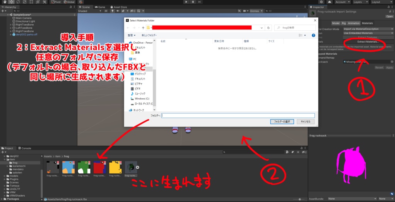
Task: Select the Rect transform tool
Action: [x=31, y=2]
